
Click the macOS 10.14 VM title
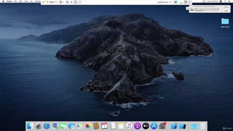click(163, 2)
